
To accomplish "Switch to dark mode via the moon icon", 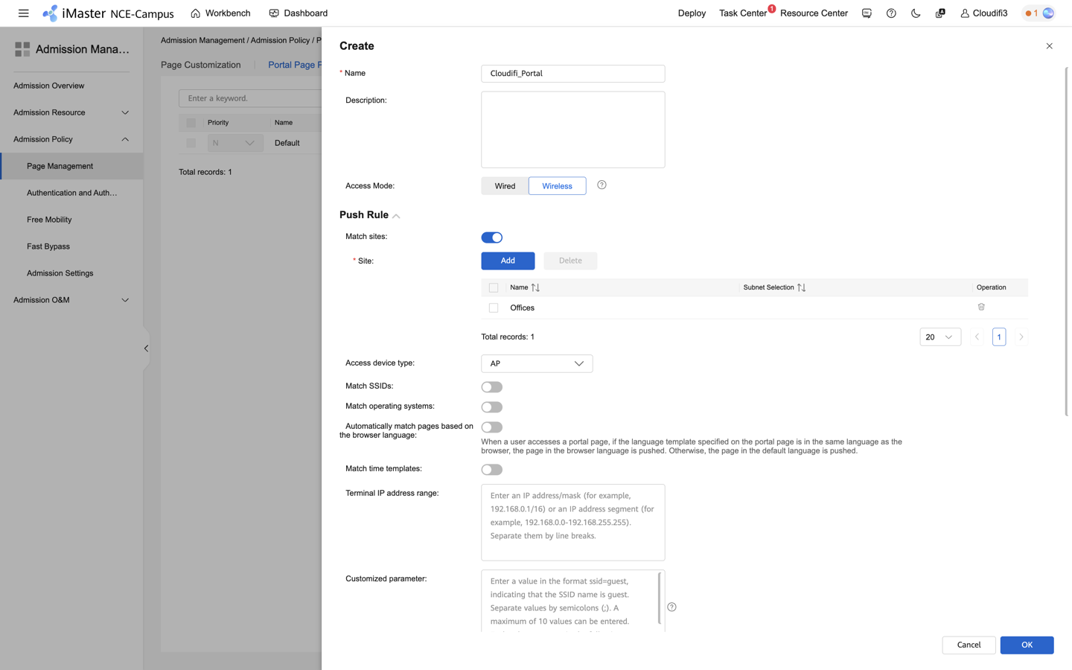I will 916,13.
